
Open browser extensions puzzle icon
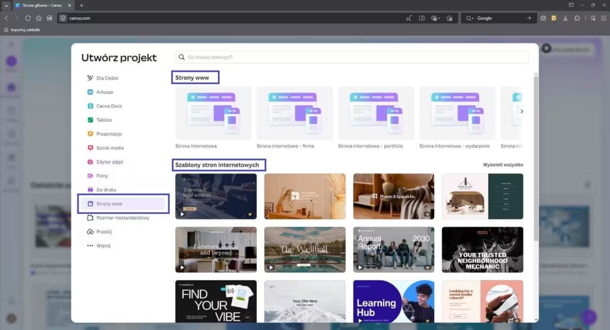pyautogui.click(x=577, y=18)
